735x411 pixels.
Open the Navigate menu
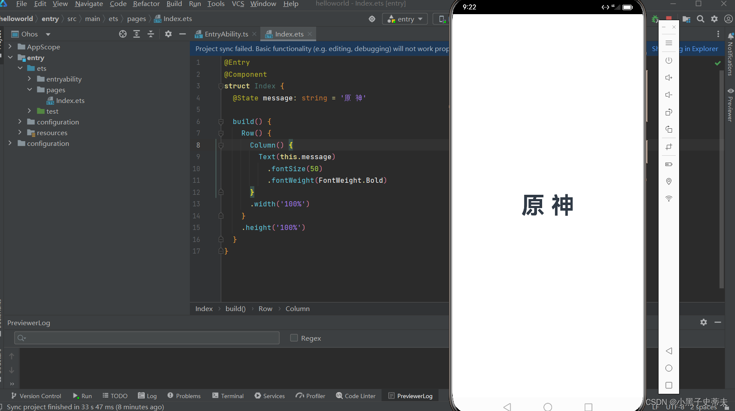[x=89, y=4]
